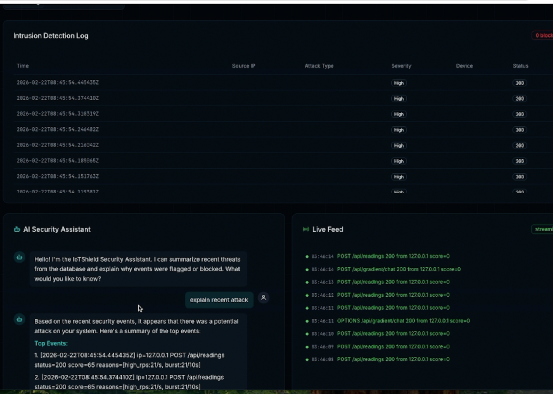Screen dimensions: 553x394
Task: Click the red blocked counter badge
Action: [543, 35]
